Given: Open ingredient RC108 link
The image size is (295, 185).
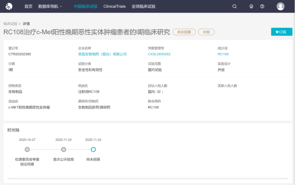Looking at the screenshot, I should click(223, 54).
